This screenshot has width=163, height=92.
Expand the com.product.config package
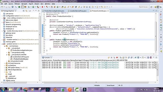pos(7,53)
